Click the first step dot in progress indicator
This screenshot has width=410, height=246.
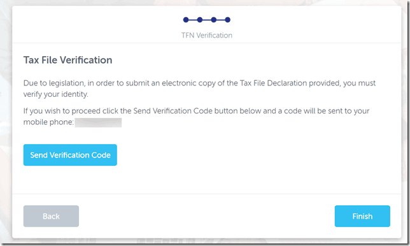(x=186, y=20)
